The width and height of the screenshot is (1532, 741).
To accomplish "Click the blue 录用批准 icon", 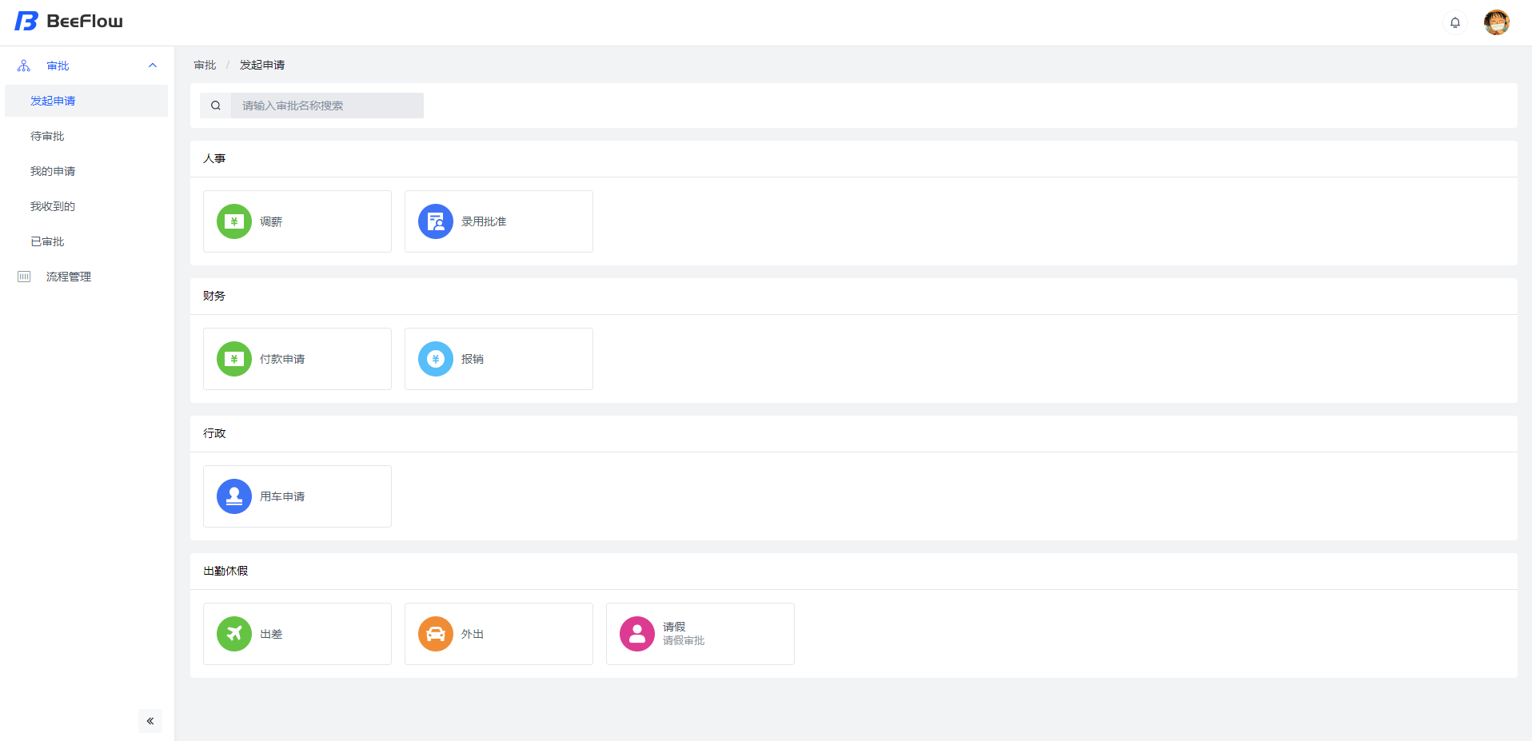I will click(436, 221).
